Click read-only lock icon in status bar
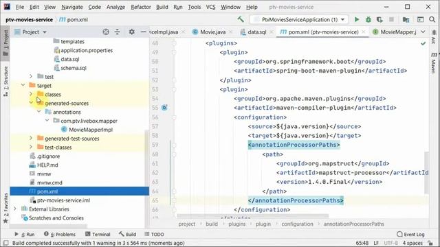Screen dimensions: 440x247 (x=430, y=243)
